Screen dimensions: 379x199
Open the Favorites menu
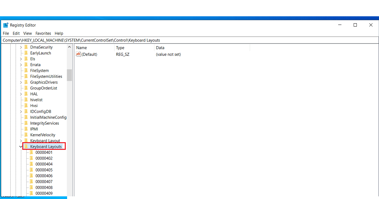pyautogui.click(x=43, y=33)
